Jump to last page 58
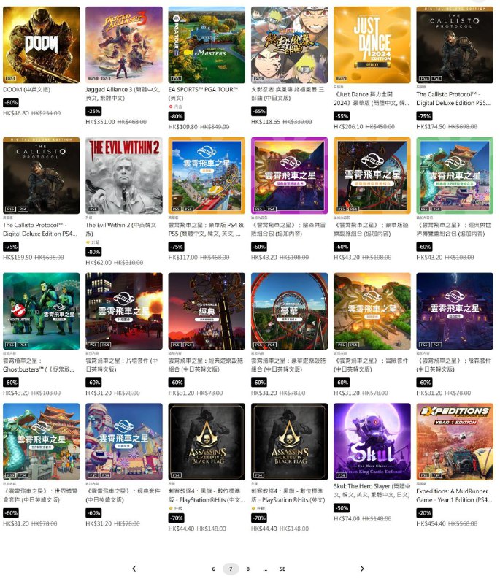 pyautogui.click(x=282, y=569)
